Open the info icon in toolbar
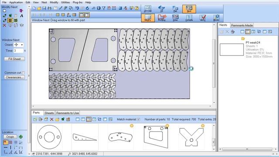The width and height of the screenshot is (279, 157). coord(99,8)
